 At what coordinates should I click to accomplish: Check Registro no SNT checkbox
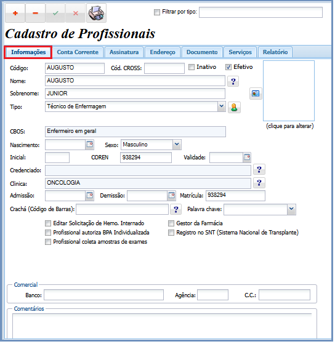[x=172, y=233]
